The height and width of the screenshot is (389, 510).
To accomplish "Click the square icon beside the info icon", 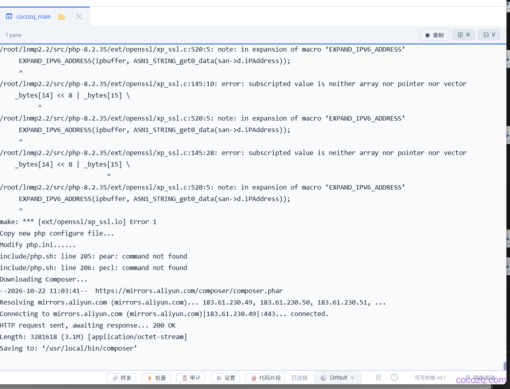I will [x=378, y=378].
